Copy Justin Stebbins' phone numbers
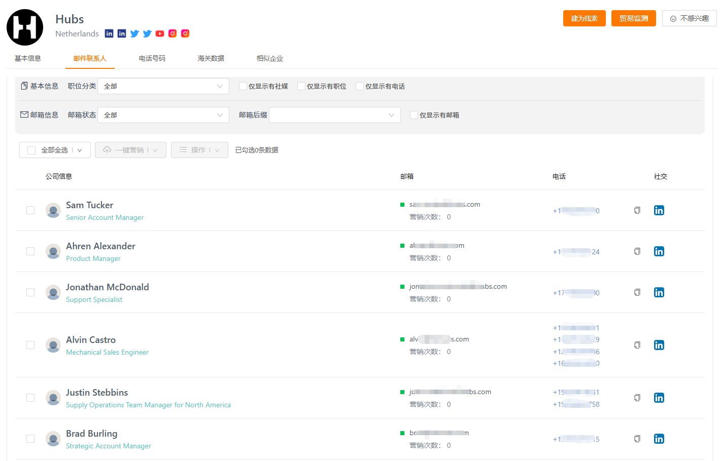720x461 pixels. coord(637,398)
